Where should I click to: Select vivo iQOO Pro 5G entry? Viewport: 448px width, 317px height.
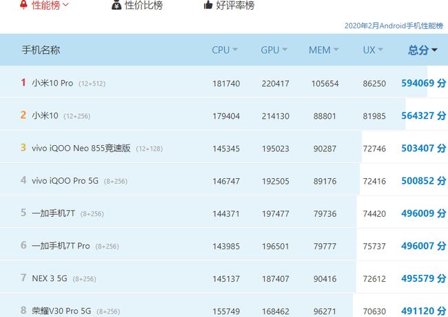(x=65, y=181)
